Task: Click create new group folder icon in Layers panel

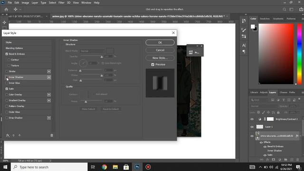Action: point(285,160)
